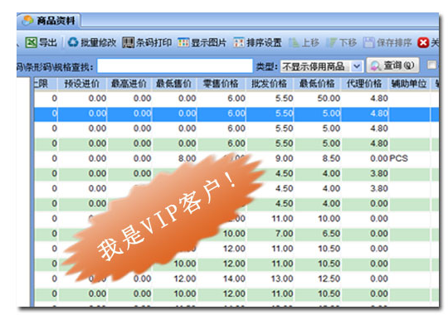Click the 保存排序 toolbar label

394,43
